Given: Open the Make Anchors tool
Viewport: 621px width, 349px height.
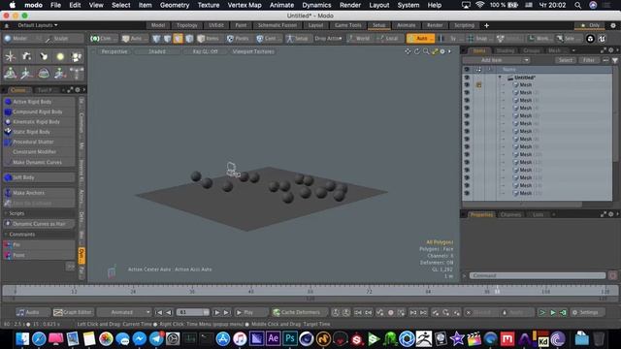Looking at the screenshot, I should 39,193.
